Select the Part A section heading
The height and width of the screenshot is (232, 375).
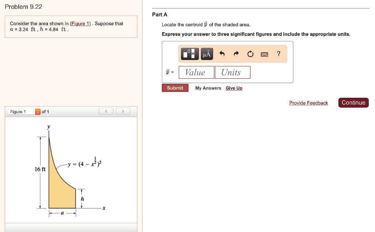pos(160,14)
